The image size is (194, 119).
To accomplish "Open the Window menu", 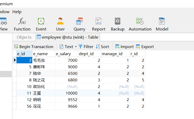I will 5,12.
